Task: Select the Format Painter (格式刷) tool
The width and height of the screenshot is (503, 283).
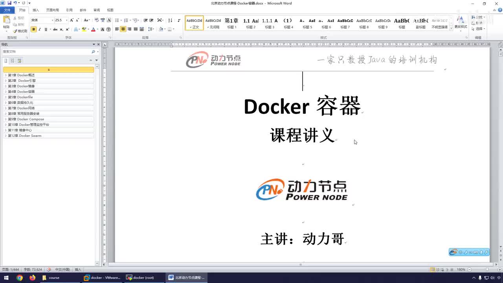Action: click(20, 31)
